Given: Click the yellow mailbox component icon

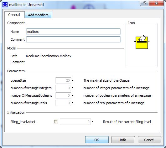Looking at the screenshot, I should tap(142, 42).
